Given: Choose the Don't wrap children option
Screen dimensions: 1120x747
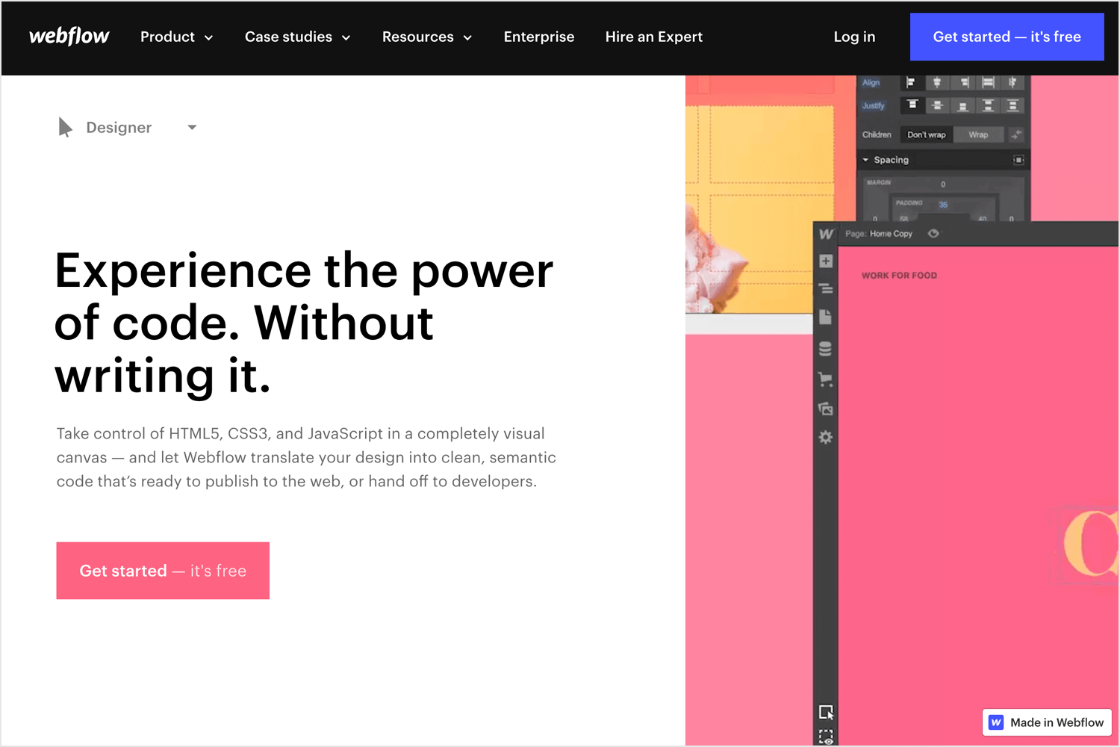Looking at the screenshot, I should click(x=927, y=135).
